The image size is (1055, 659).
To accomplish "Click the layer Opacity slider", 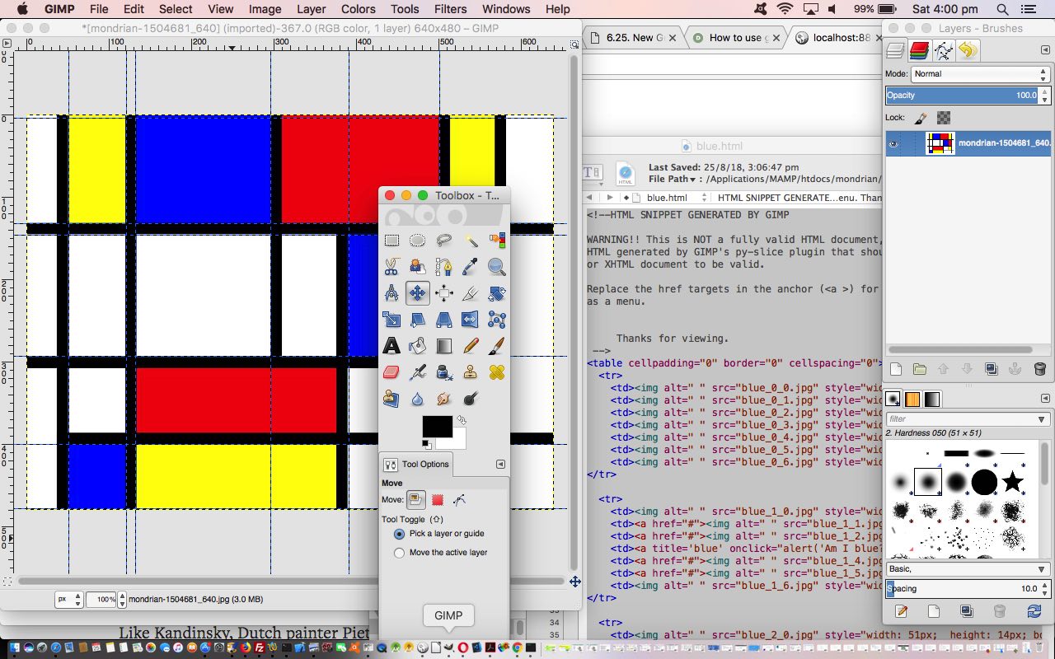I will [961, 96].
